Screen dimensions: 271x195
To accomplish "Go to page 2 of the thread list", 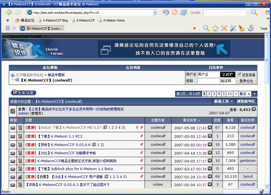I will tap(209, 94).
